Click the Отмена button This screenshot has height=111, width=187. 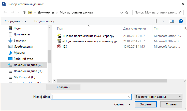point(171,104)
